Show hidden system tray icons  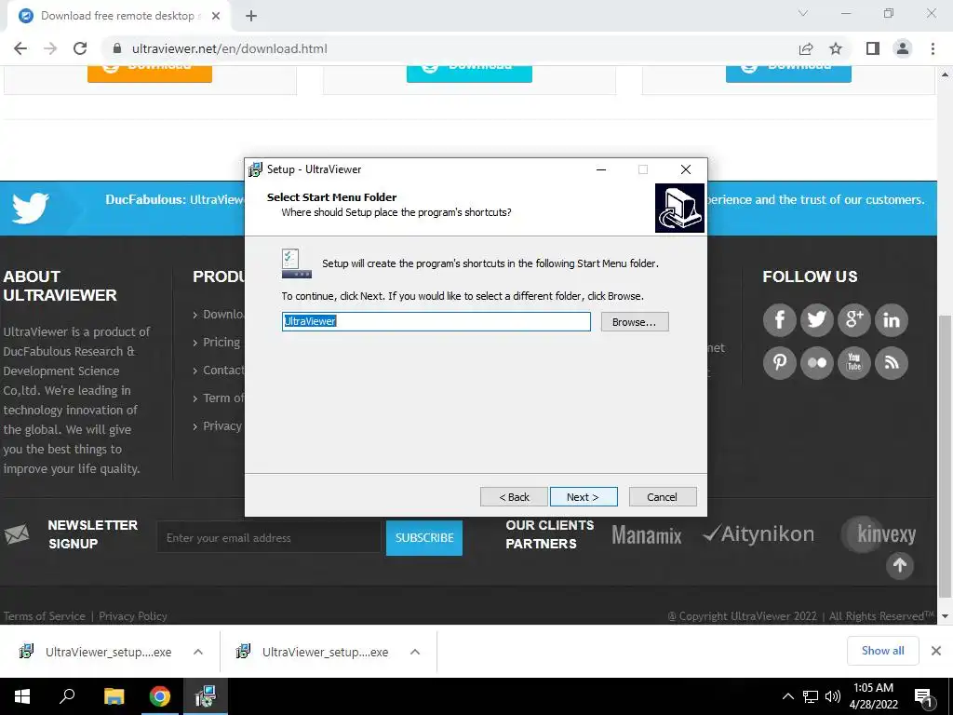787,696
